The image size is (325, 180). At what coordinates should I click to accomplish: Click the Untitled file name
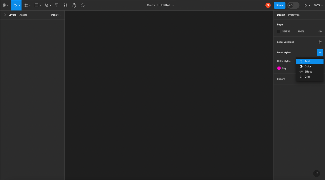click(x=165, y=5)
